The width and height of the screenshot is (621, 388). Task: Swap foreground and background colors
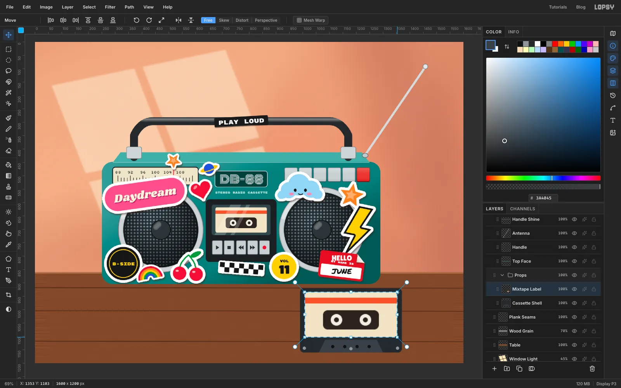tap(507, 47)
